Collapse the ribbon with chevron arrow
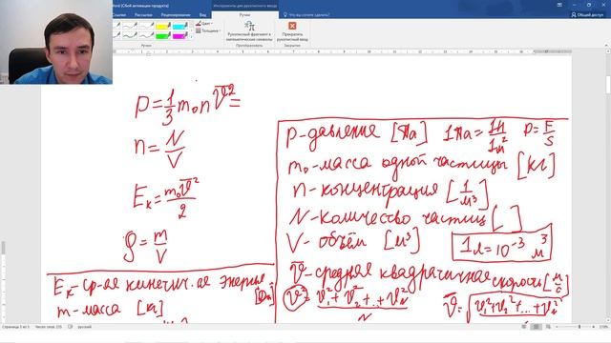This screenshot has width=611, height=343. (x=606, y=46)
